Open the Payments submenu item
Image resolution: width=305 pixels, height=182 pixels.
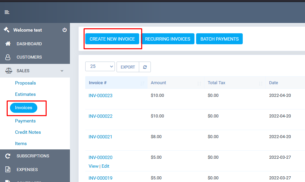[25, 121]
